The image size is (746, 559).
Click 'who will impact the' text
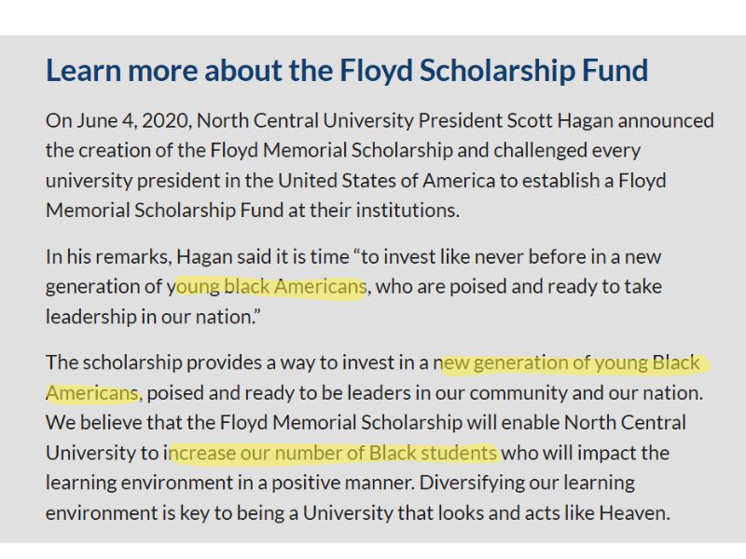[x=586, y=453]
